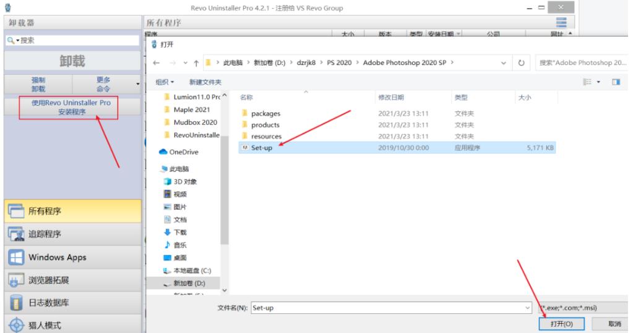Open the view options dropdown arrow
The width and height of the screenshot is (641, 333).
(x=598, y=82)
